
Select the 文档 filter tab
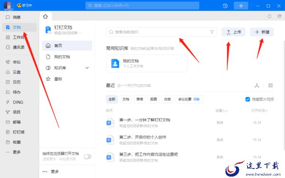(x=126, y=99)
